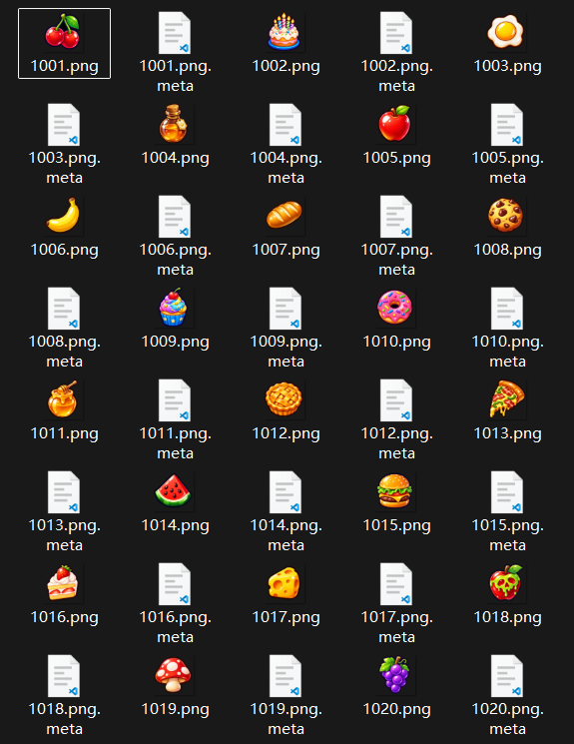Select the strawberry shortcake icon 1016.png
Image resolution: width=574 pixels, height=744 pixels.
tap(63, 583)
